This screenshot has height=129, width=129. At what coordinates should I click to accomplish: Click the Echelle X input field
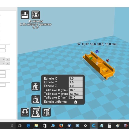[75, 78]
